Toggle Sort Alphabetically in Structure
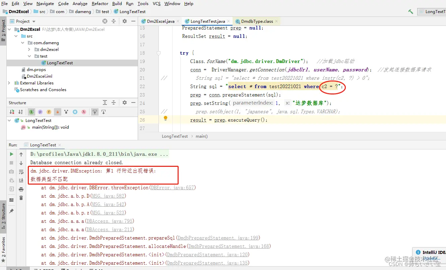This screenshot has height=270, width=446. tap(20, 112)
